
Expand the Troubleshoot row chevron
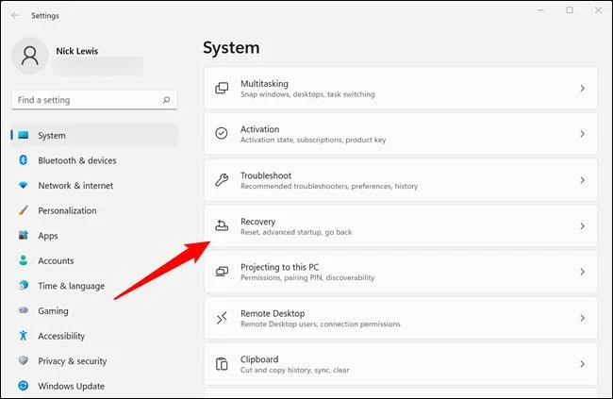coord(583,180)
